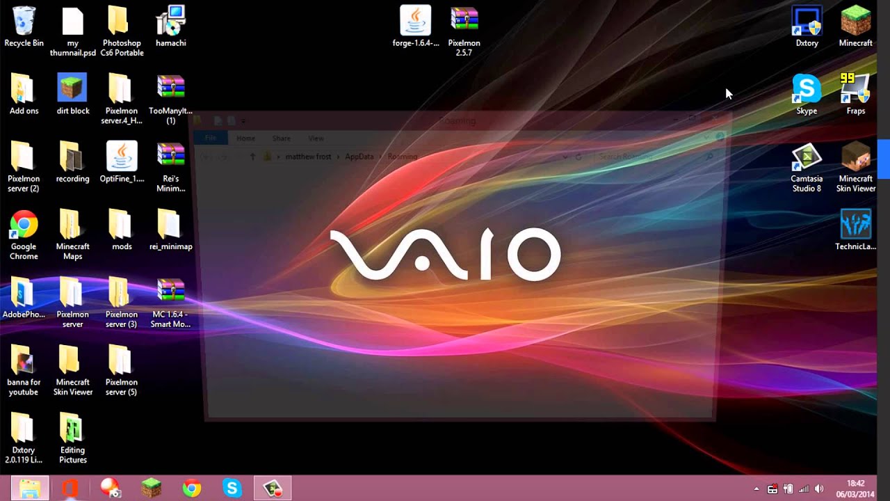Select the unnumbered Pixelmon server folder
This screenshot has width=890, height=501.
coord(73,303)
